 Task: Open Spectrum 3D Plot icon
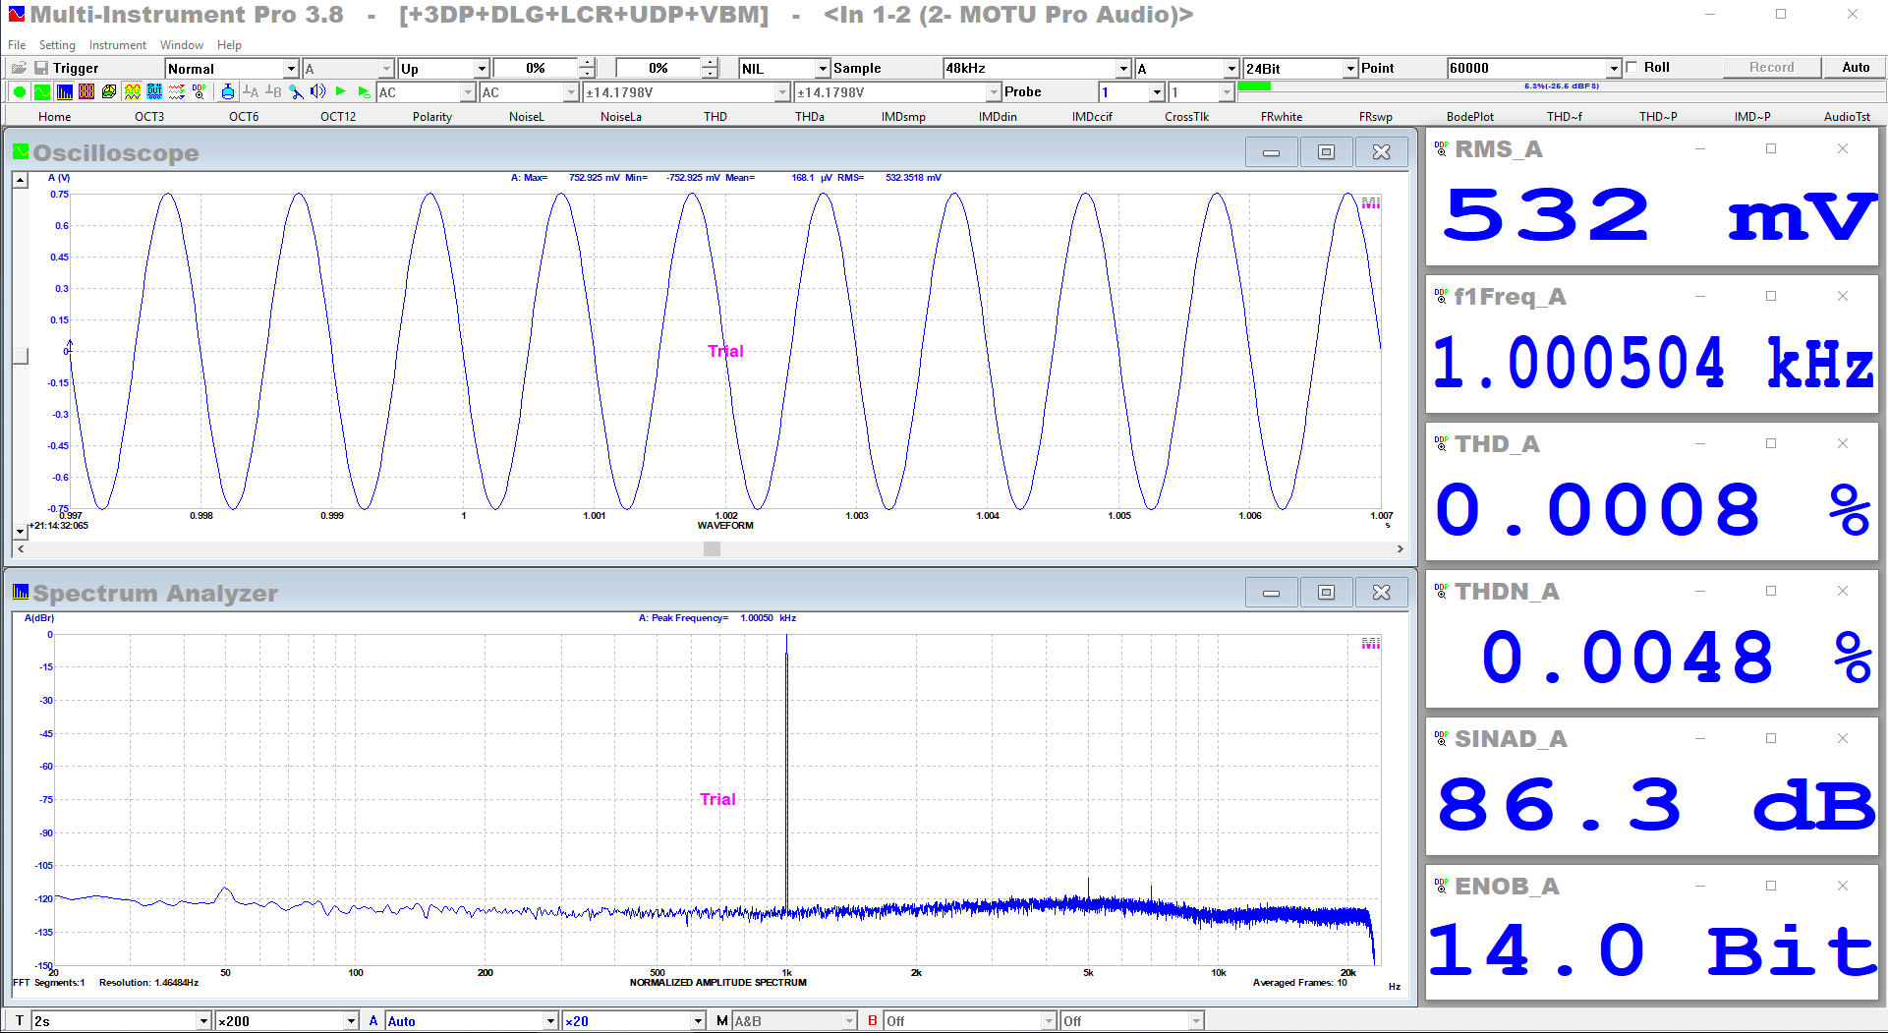(109, 91)
